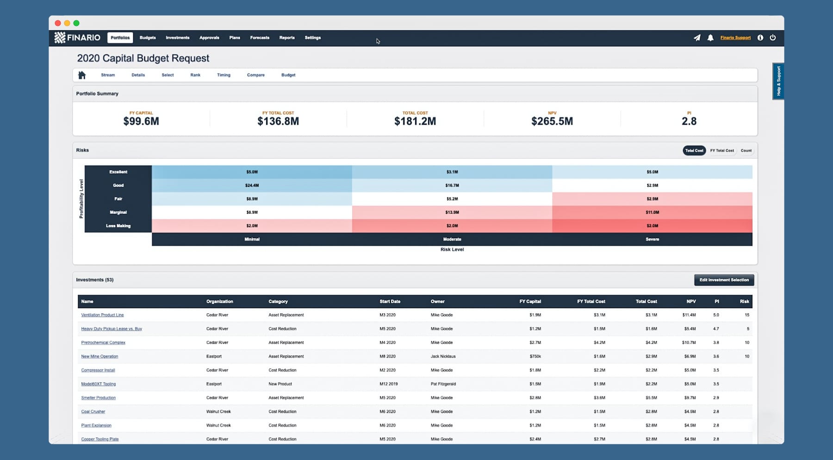Sort by Risk column header

(745, 302)
